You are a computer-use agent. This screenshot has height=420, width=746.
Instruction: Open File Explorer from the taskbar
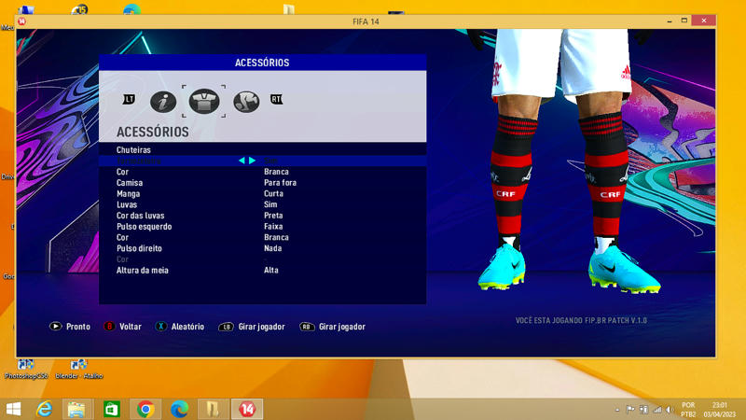tap(76, 409)
